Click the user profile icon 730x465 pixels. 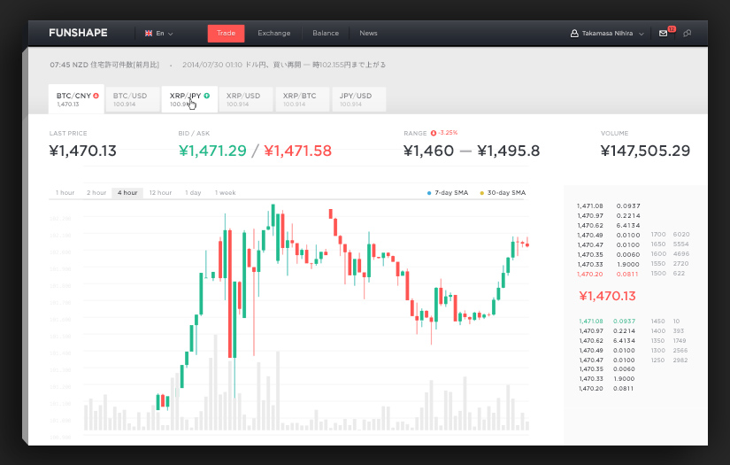click(574, 33)
